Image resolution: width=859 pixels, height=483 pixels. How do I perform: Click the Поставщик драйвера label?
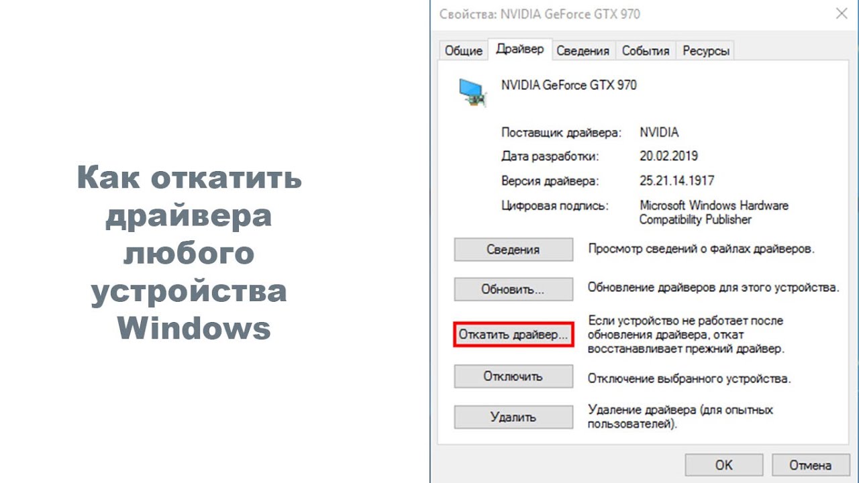(562, 133)
